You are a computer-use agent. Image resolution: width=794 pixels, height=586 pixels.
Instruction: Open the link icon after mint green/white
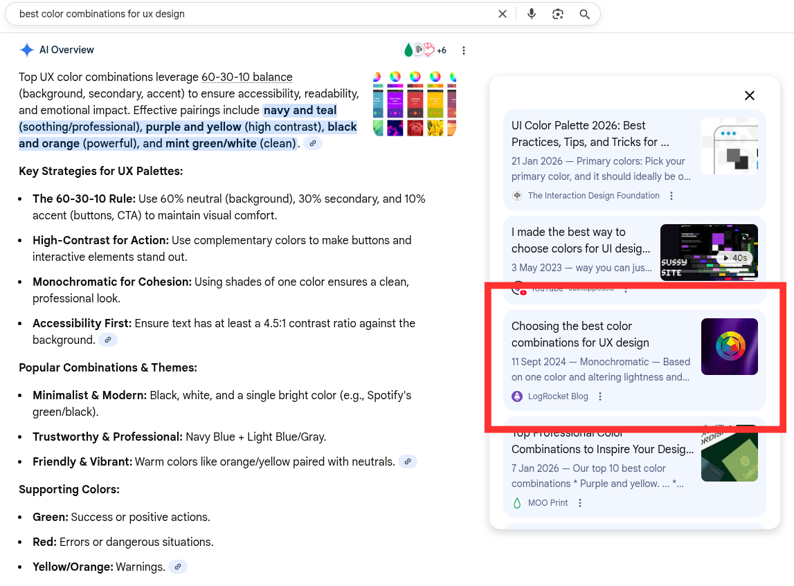point(313,144)
